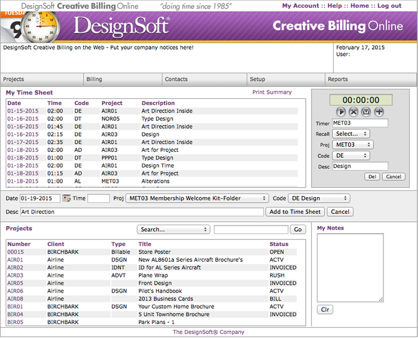Click the Help link
This screenshot has height=338, width=418.
(334, 5)
